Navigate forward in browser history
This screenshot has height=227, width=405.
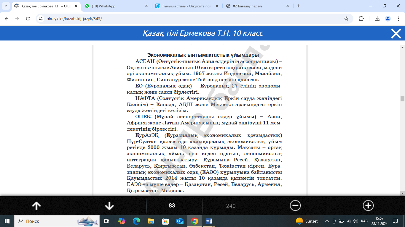(x=17, y=19)
